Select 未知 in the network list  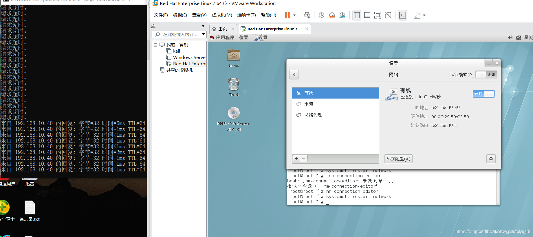coord(336,104)
